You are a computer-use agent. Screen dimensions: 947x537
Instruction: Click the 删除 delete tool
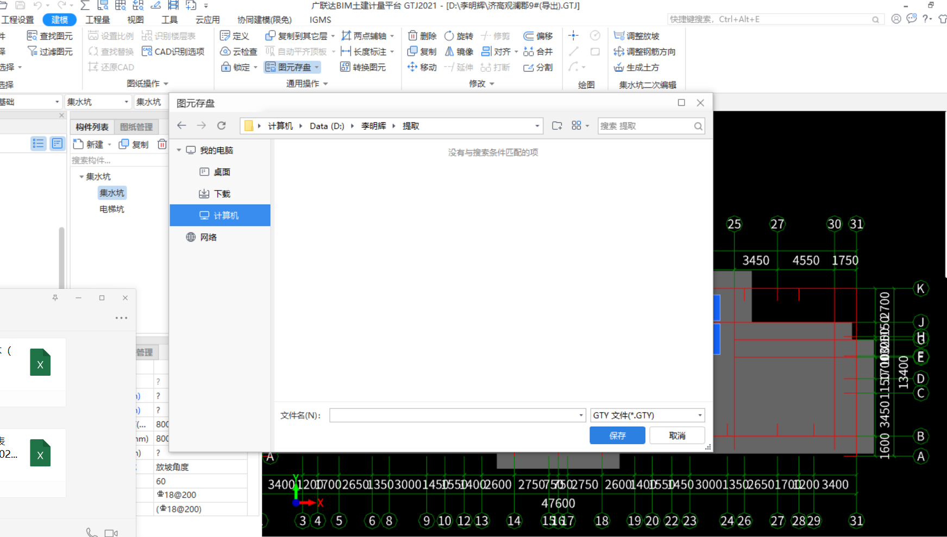pos(422,36)
